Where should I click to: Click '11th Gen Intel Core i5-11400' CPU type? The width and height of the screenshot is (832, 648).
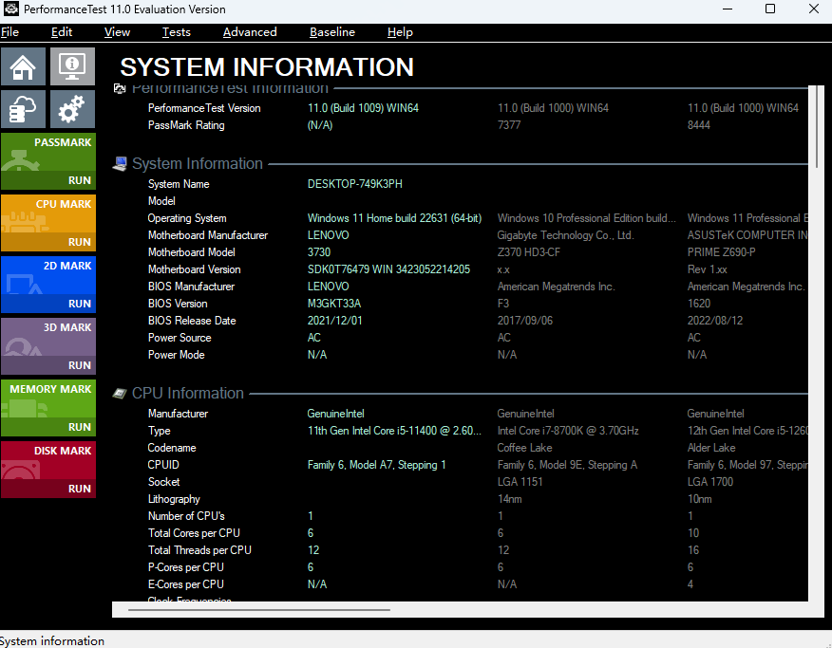coord(394,431)
